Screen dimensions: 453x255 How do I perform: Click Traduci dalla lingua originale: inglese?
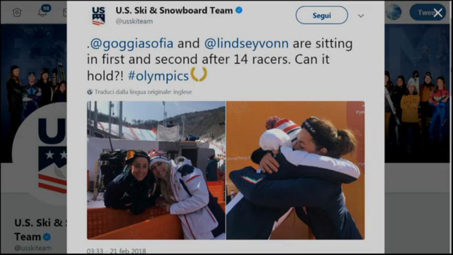point(143,92)
